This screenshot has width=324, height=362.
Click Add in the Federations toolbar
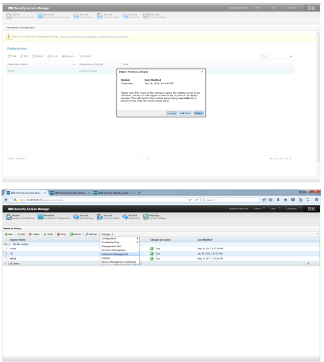tap(12, 56)
